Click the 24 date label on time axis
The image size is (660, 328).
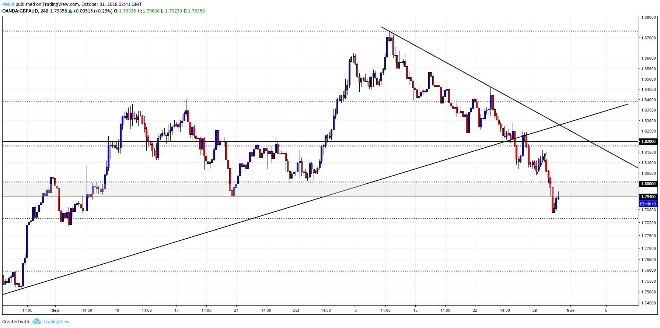point(236,310)
